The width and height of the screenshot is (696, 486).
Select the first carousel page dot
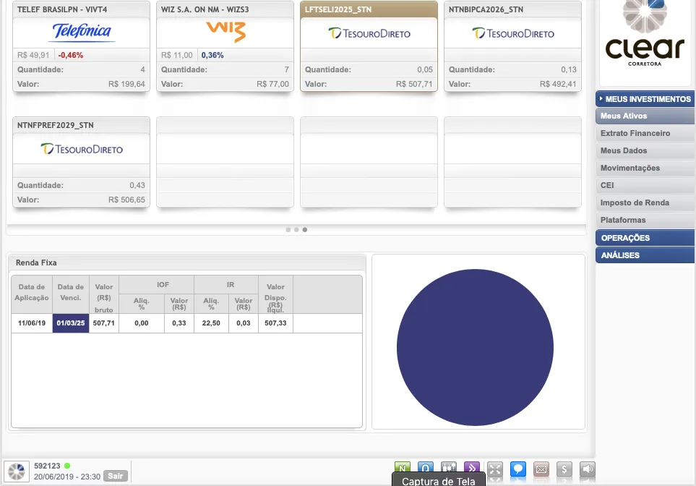288,229
